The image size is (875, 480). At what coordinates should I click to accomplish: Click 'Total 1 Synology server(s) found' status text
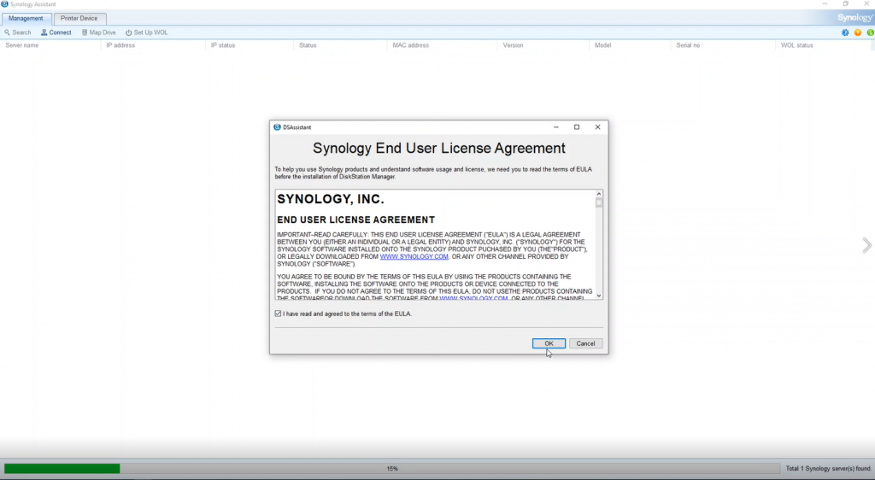[x=828, y=468]
